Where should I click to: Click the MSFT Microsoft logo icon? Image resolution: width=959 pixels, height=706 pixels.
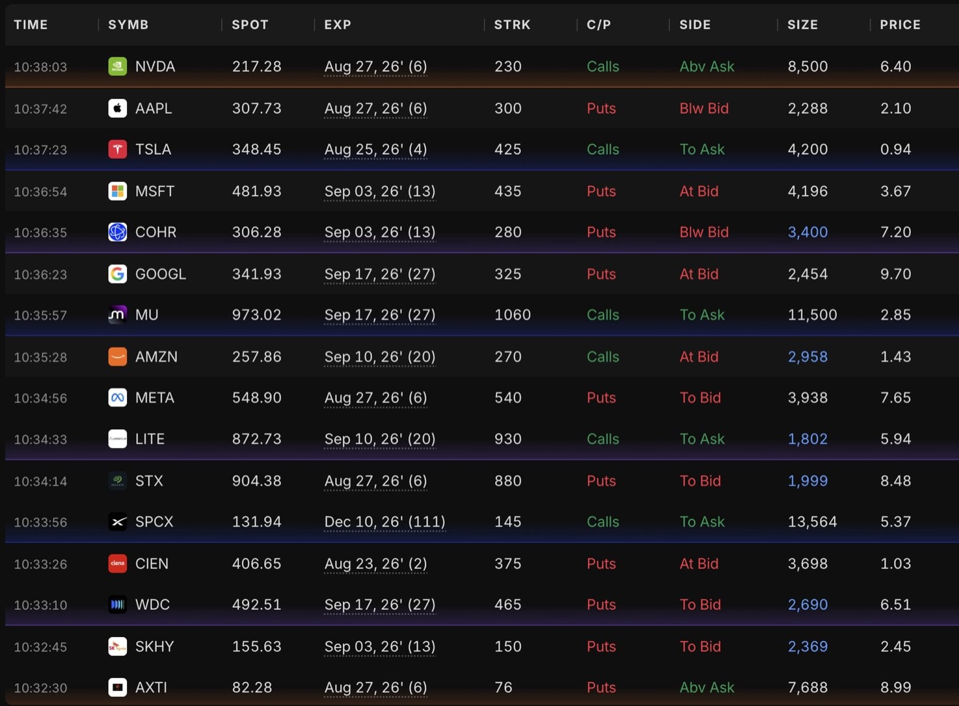[117, 191]
